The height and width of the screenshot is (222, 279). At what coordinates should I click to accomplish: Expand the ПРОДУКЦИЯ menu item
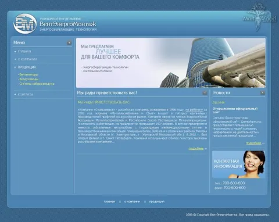(x=27, y=67)
